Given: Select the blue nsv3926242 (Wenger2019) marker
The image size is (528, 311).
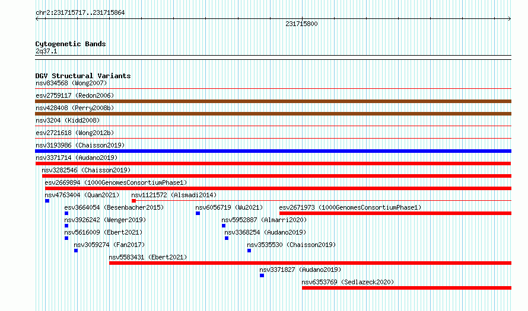Looking at the screenshot, I should [66, 226].
